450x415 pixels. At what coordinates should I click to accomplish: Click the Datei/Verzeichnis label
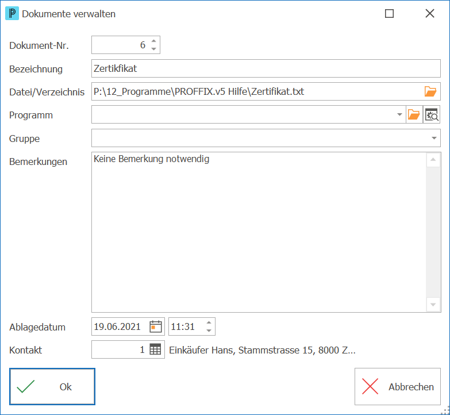tap(47, 92)
